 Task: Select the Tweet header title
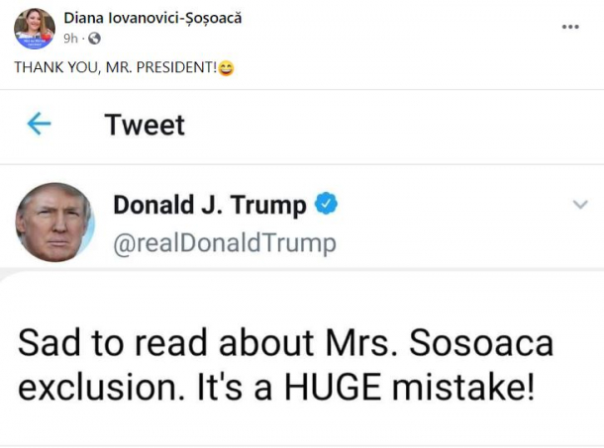pyautogui.click(x=145, y=125)
